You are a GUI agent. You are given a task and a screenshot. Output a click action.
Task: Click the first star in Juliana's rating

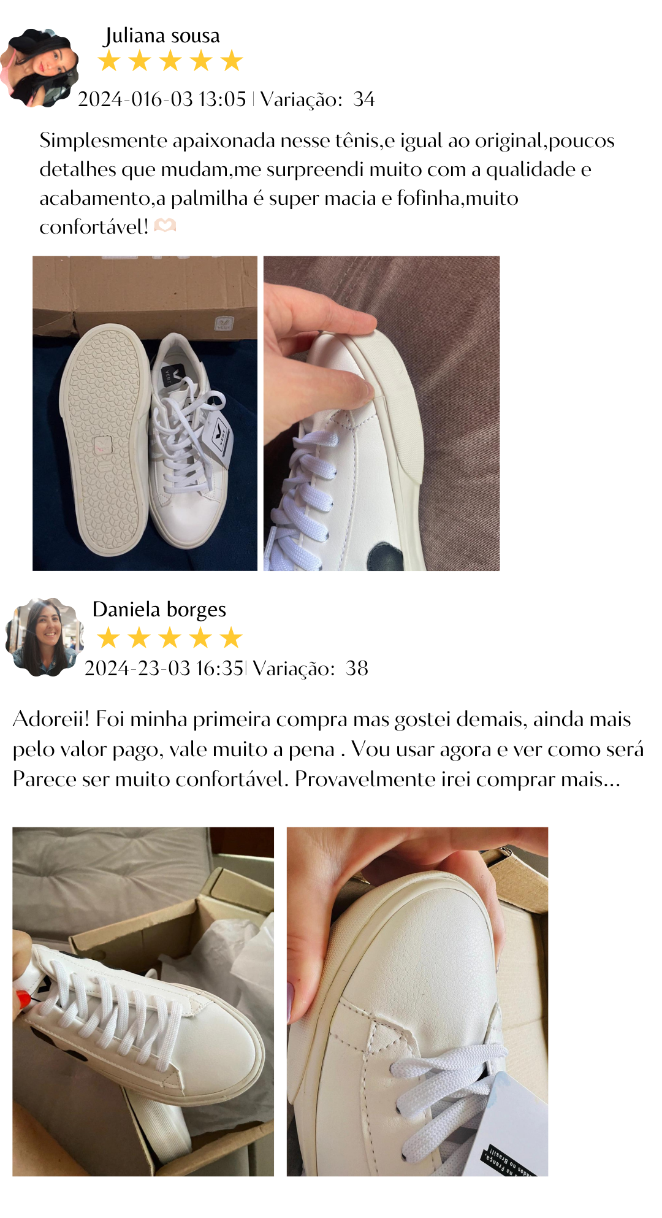[x=109, y=61]
